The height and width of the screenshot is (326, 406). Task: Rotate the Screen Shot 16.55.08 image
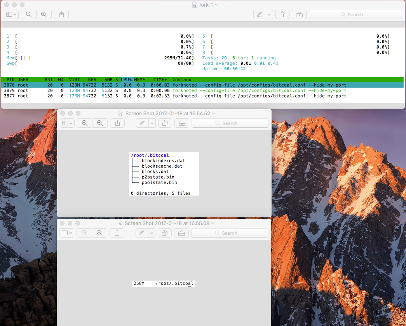[164, 233]
